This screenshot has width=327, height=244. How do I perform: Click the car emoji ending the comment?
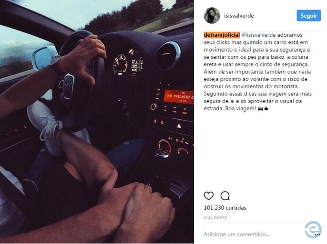[x=260, y=109]
